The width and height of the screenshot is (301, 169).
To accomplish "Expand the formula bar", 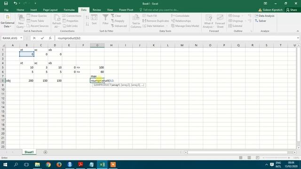I will 298,38.
